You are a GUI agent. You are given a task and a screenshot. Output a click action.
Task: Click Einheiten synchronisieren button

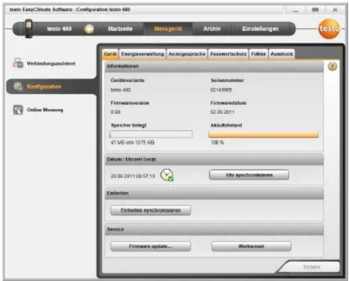[150, 210]
